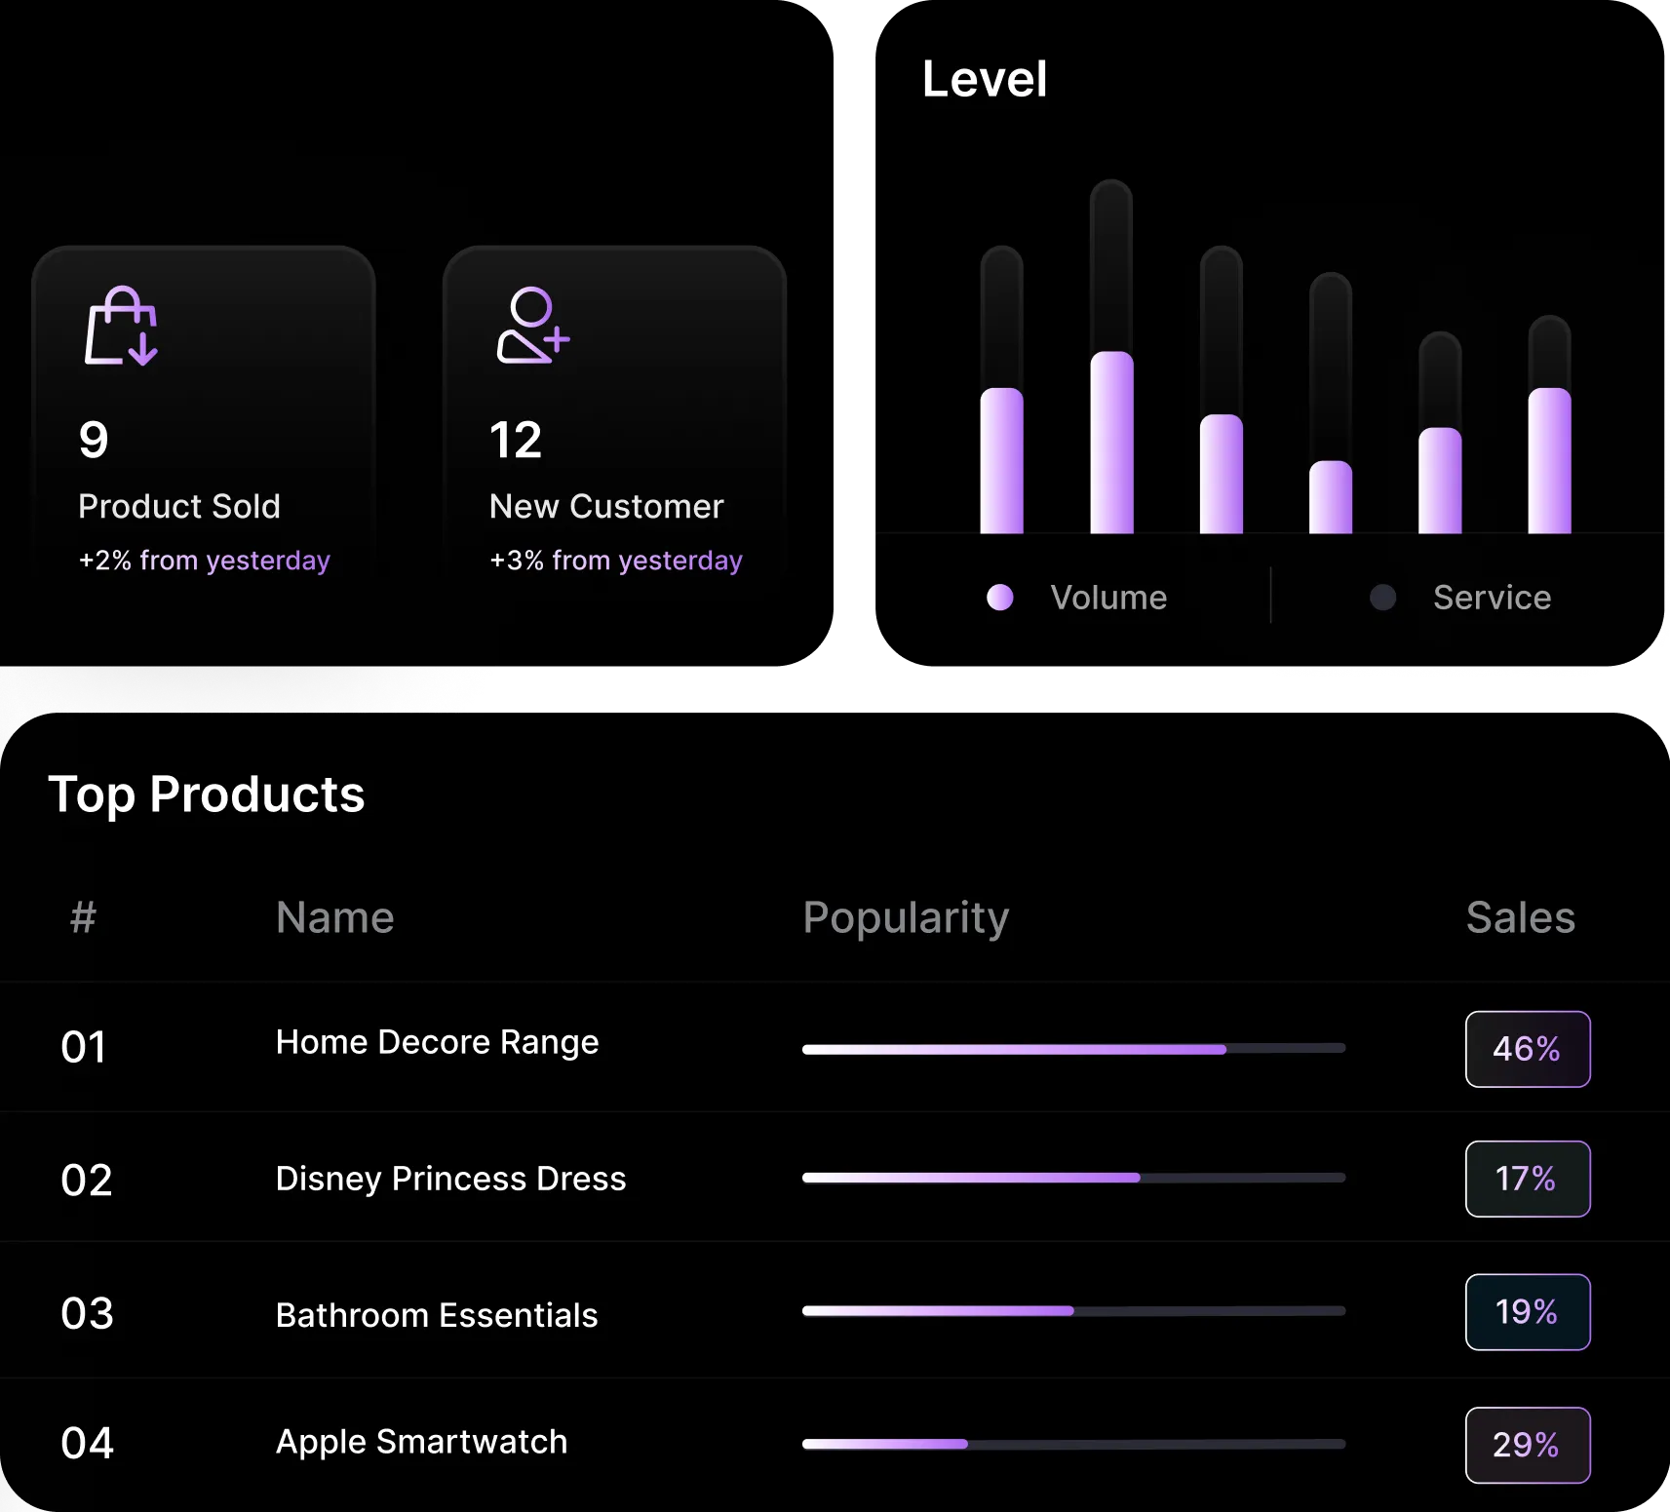The width and height of the screenshot is (1670, 1512).
Task: Click the 46% sales badge for Home Decore Range
Action: click(1527, 1049)
